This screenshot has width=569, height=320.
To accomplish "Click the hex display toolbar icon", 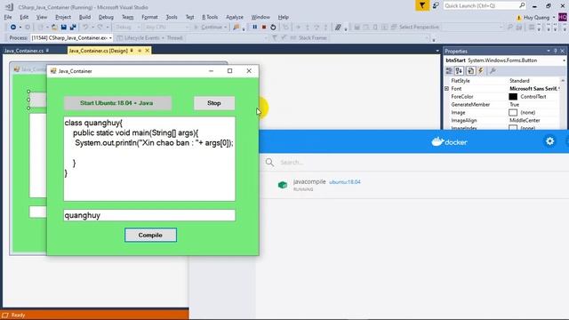I will click(x=338, y=28).
